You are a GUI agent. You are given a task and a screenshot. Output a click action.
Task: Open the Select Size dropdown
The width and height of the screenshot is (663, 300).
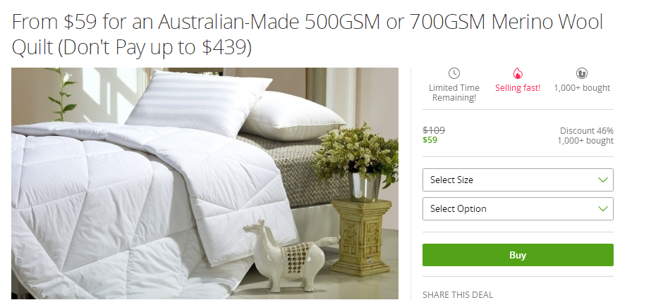tap(518, 180)
